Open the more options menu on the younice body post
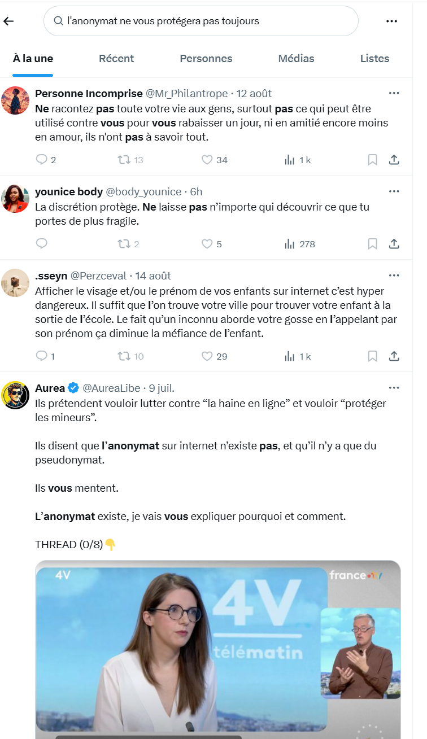 pos(394,191)
